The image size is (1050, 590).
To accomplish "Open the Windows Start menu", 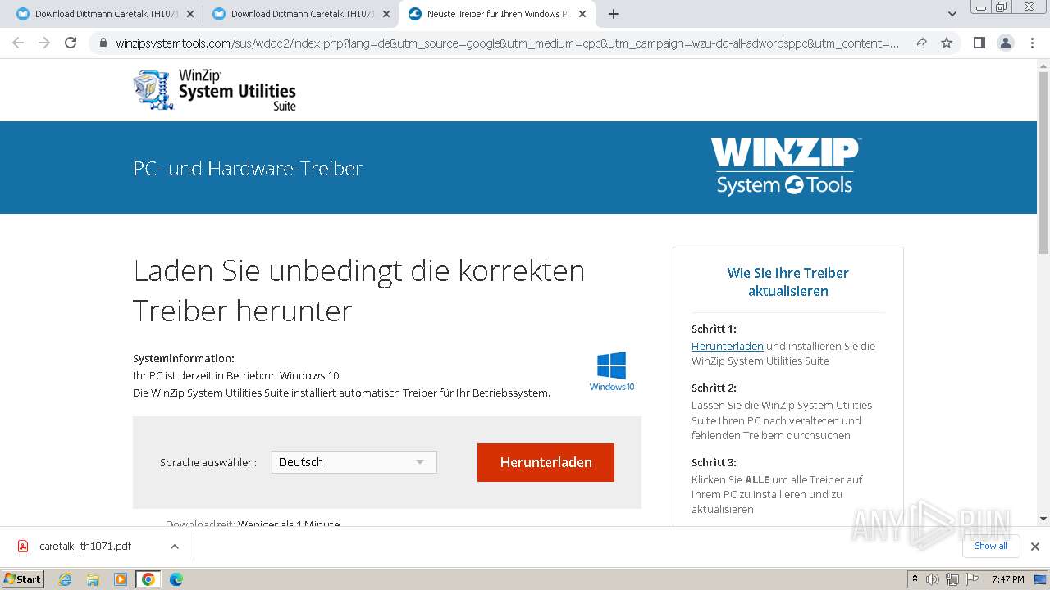I will [23, 579].
